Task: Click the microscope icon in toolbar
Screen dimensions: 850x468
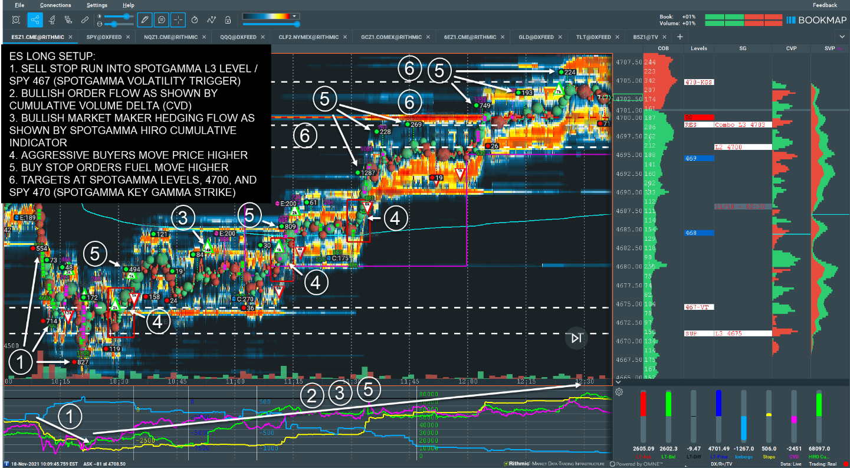Action: 52,19
